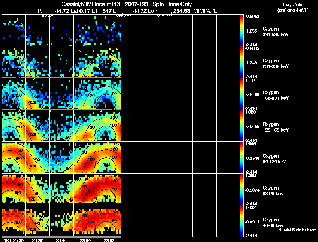Click the Oxygen 46-68 keV color bar
Screen dimensions: 318x242
pos(242,221)
